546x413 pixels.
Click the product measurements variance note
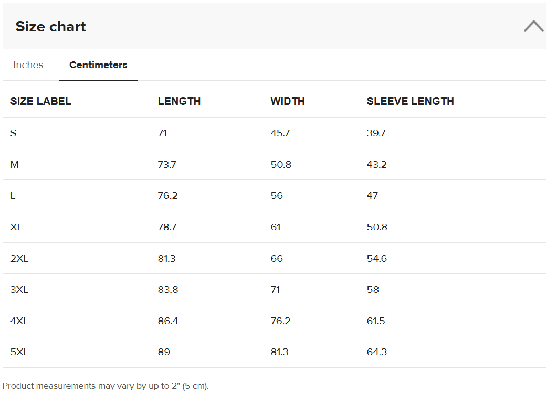coord(106,386)
